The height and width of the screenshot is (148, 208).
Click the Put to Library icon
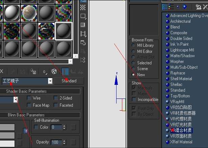coord(33,72)
